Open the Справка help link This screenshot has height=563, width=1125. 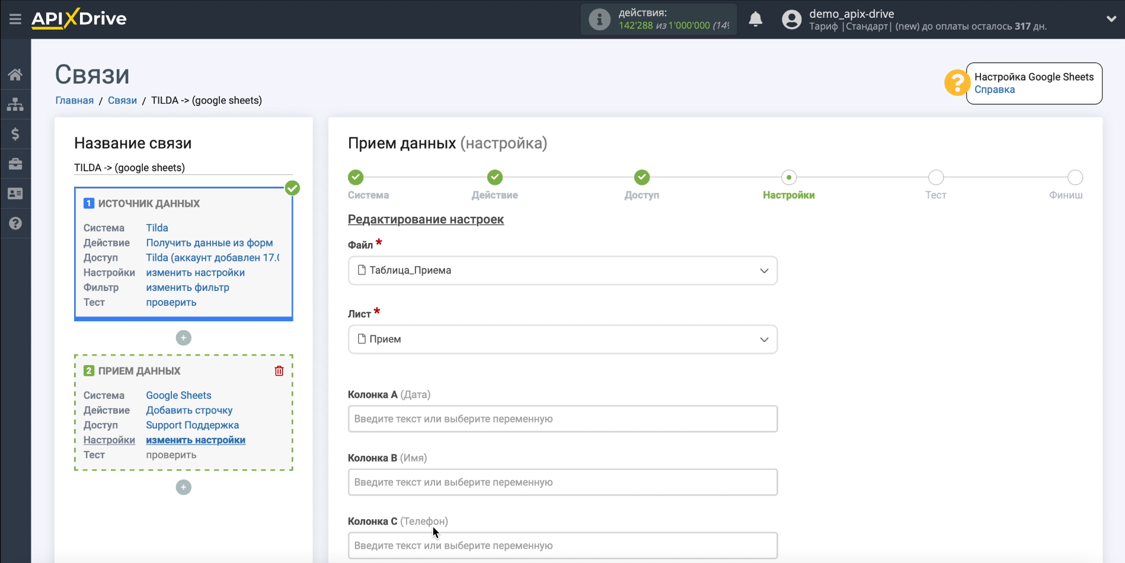(x=994, y=89)
